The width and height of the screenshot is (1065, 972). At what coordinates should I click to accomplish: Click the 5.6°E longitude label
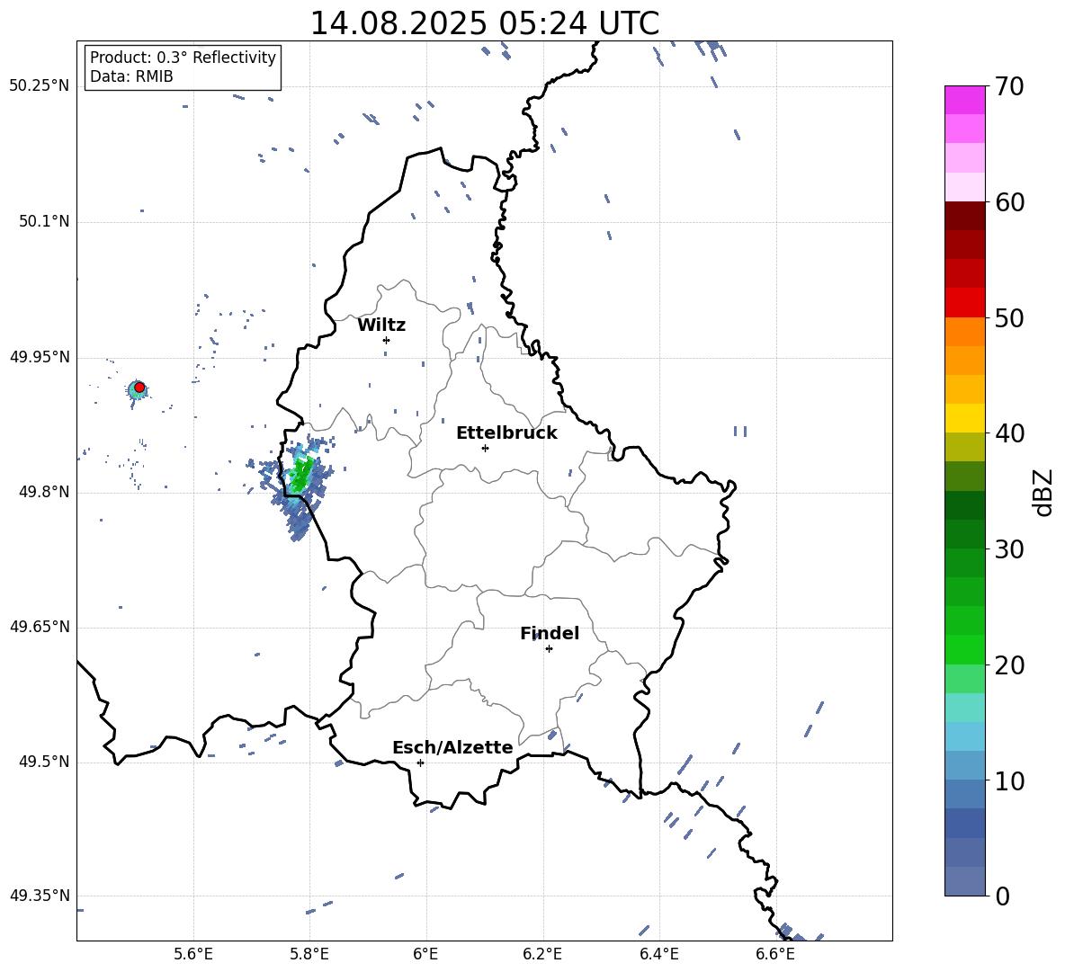click(x=193, y=954)
